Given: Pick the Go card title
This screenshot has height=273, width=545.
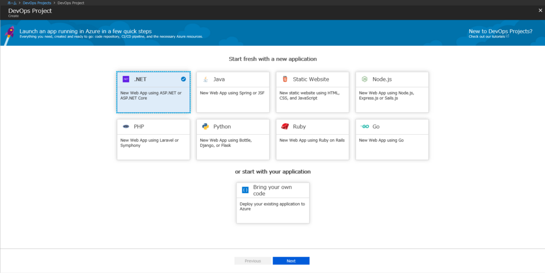Looking at the screenshot, I should click(376, 127).
